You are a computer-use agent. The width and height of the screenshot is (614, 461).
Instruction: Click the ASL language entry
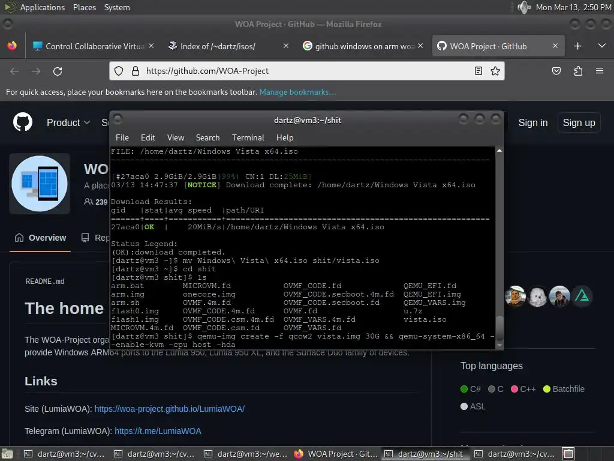(x=473, y=406)
